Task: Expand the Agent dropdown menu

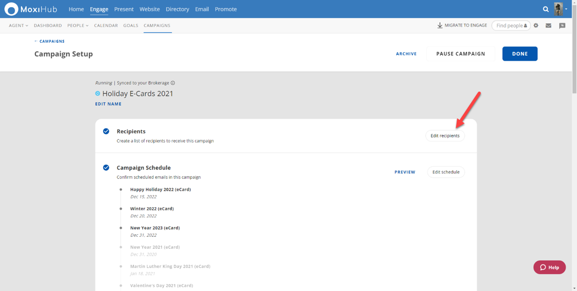Action: (19, 25)
